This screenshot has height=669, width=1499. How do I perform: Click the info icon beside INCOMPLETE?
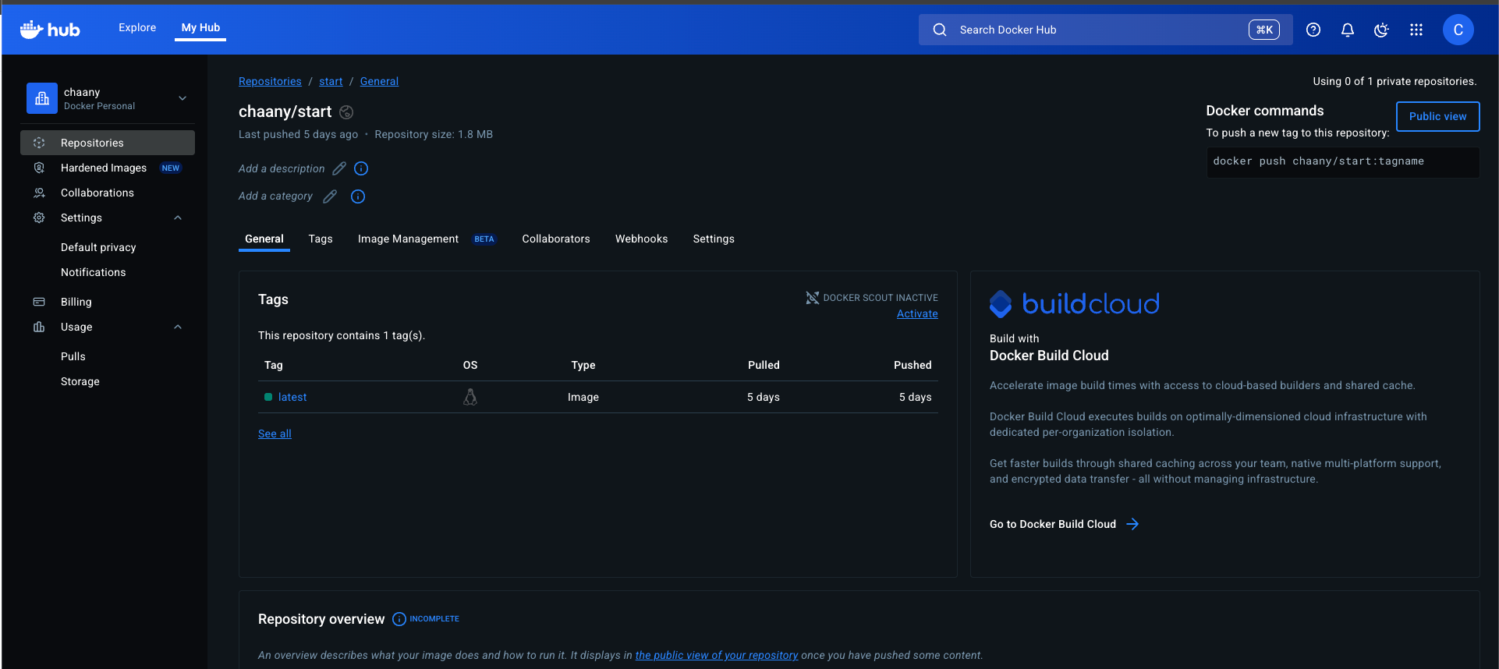[399, 619]
